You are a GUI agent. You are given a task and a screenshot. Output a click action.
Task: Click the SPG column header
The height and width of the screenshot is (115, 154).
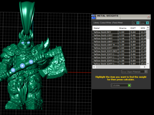pyautogui.click(x=143, y=28)
